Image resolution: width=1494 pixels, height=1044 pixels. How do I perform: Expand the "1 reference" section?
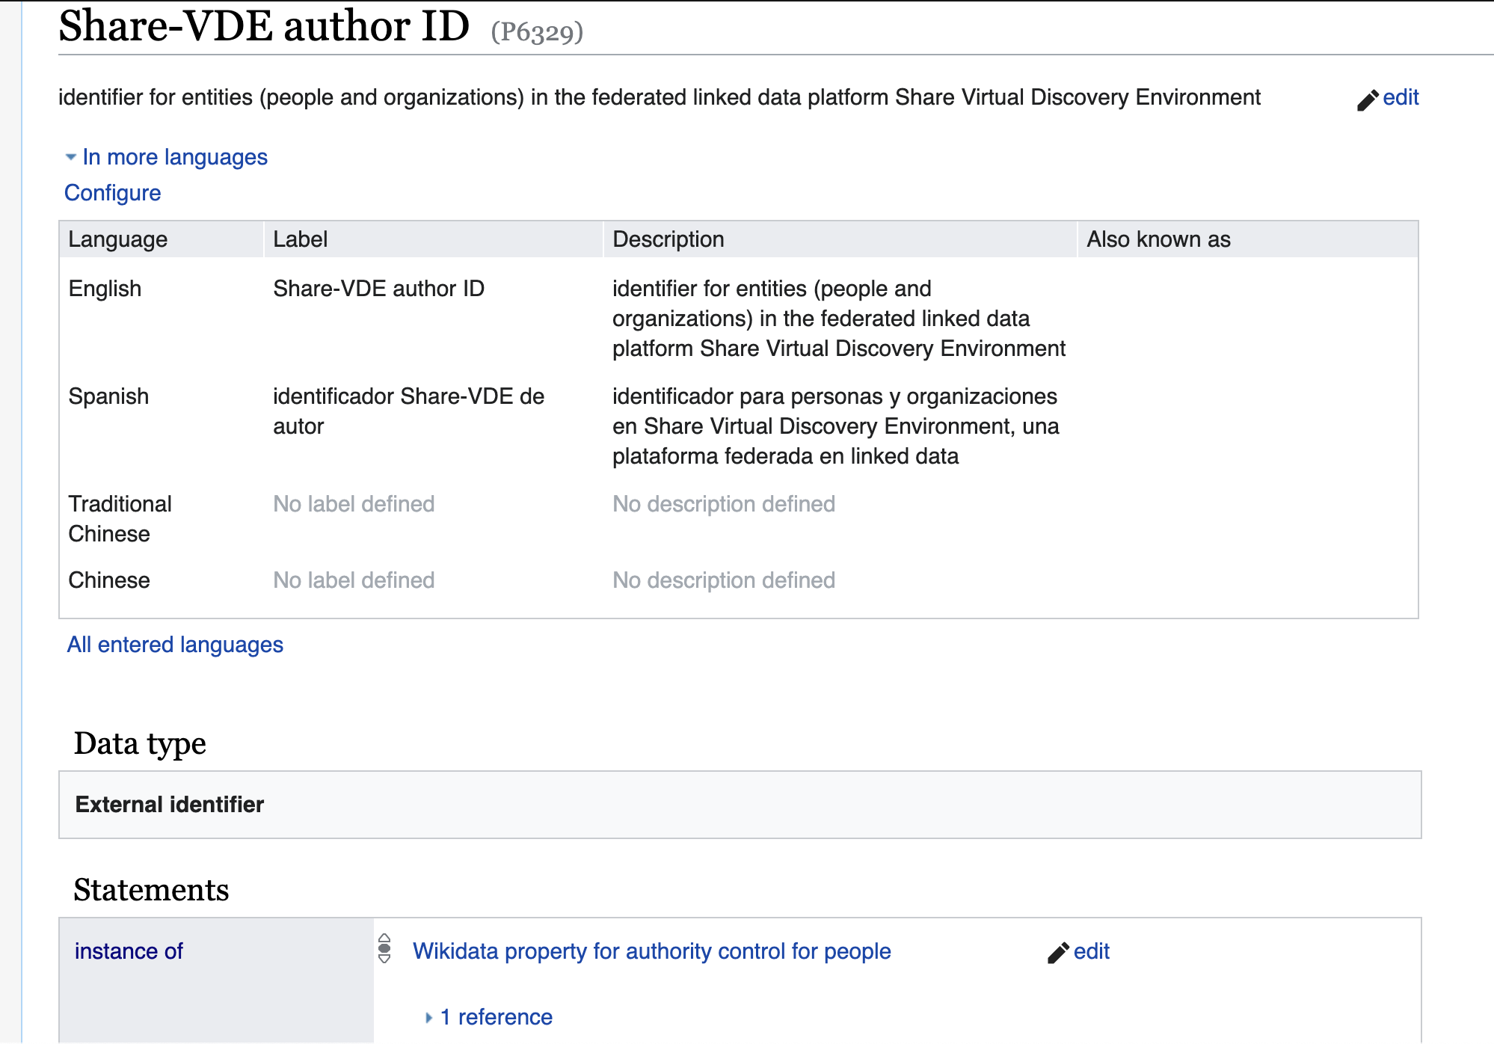tap(496, 1016)
